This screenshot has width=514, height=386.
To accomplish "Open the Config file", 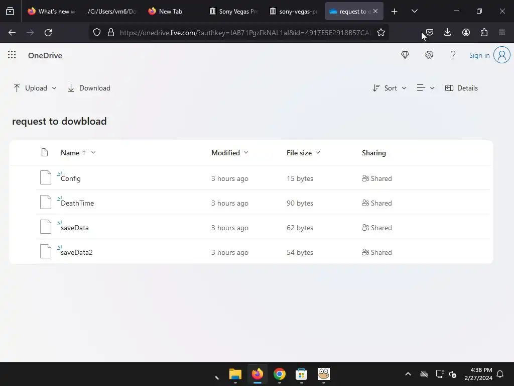I will (70, 178).
